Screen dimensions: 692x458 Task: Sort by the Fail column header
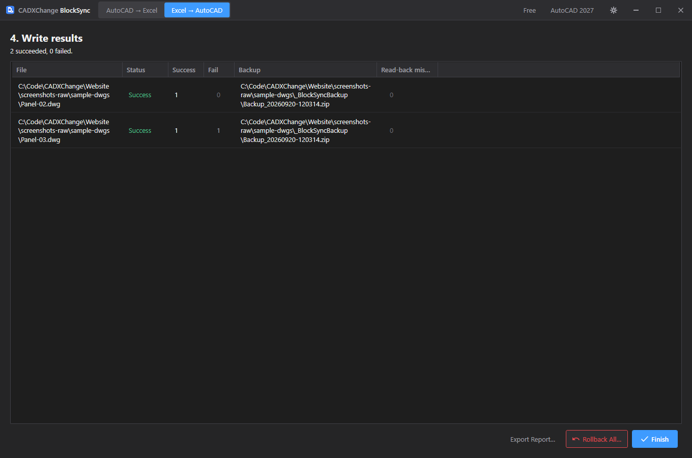tap(219, 70)
